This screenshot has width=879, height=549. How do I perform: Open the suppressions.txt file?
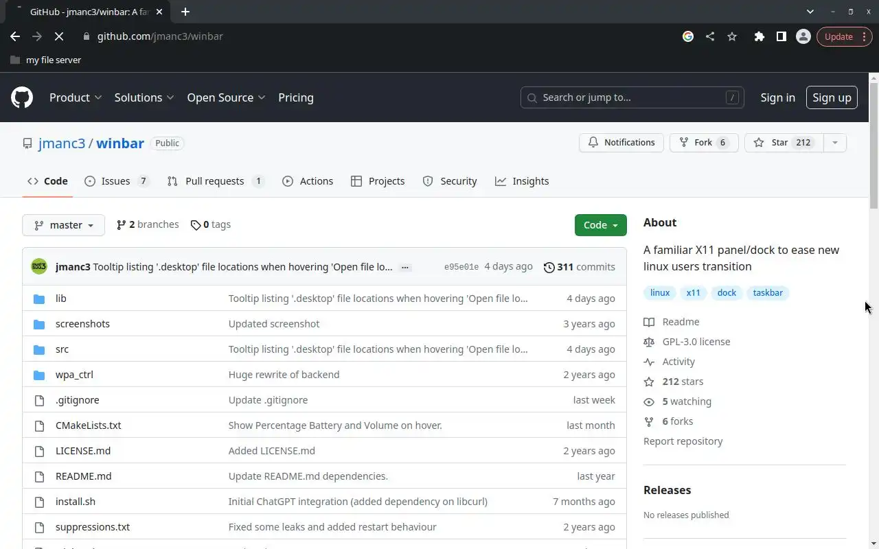pyautogui.click(x=93, y=527)
